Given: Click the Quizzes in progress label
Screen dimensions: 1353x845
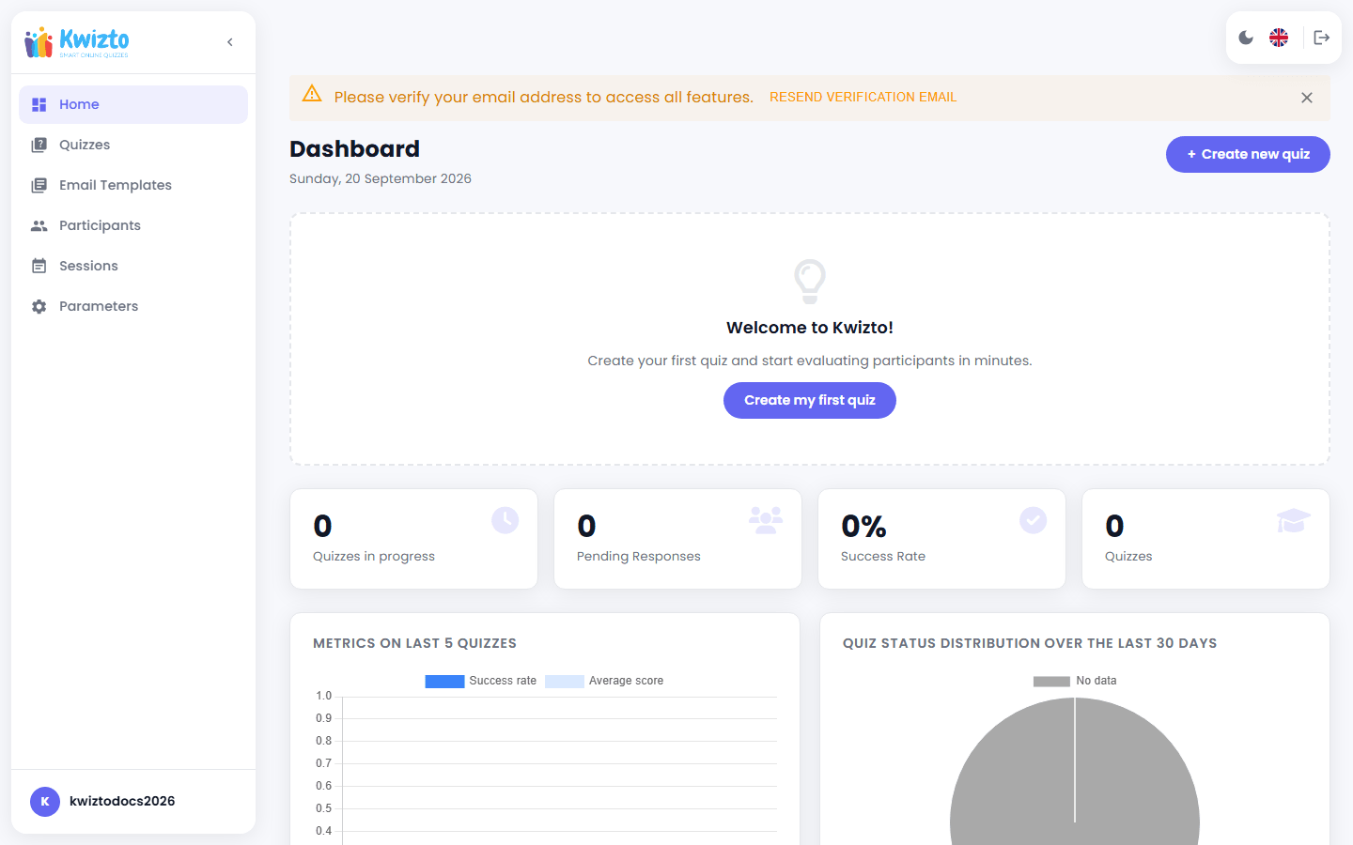Looking at the screenshot, I should pos(374,556).
